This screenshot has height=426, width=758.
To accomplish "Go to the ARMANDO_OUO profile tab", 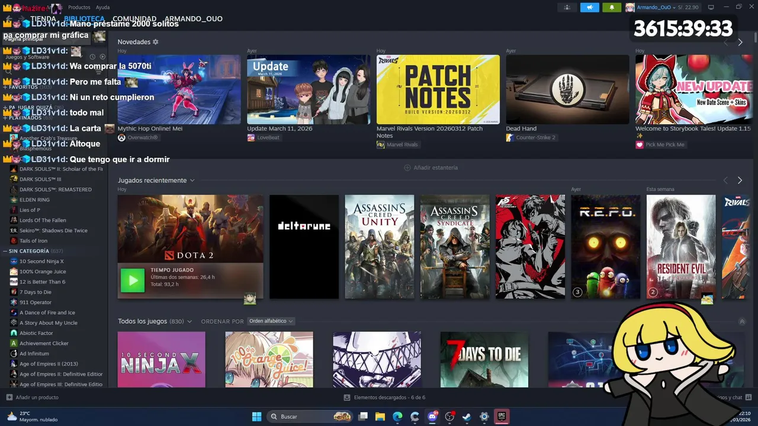I will coord(194,19).
